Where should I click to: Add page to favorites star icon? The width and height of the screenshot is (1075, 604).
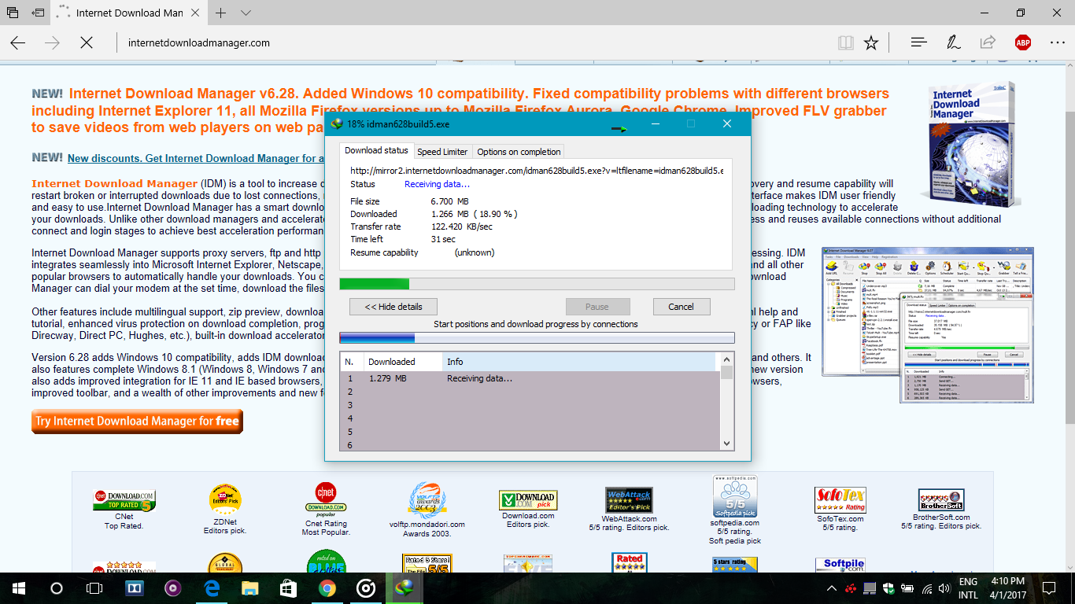tap(870, 43)
